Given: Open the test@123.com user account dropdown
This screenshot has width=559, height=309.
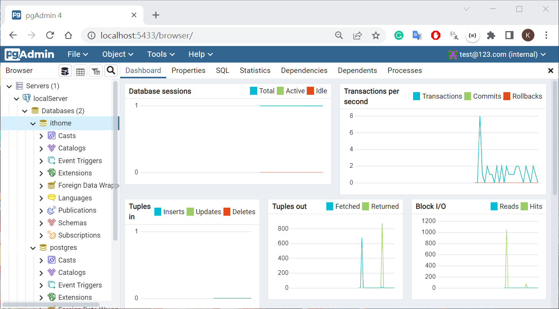Looking at the screenshot, I should 497,55.
